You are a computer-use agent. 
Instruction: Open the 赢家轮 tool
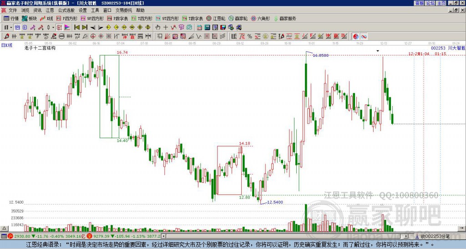pyautogui.click(x=238, y=19)
